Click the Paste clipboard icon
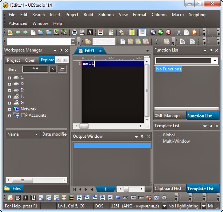Screen dimensions: 223x212 194,32
